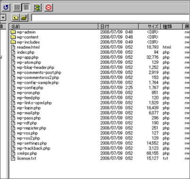Sort by 名前 column header
This screenshot has width=190, height=179.
(53, 26)
